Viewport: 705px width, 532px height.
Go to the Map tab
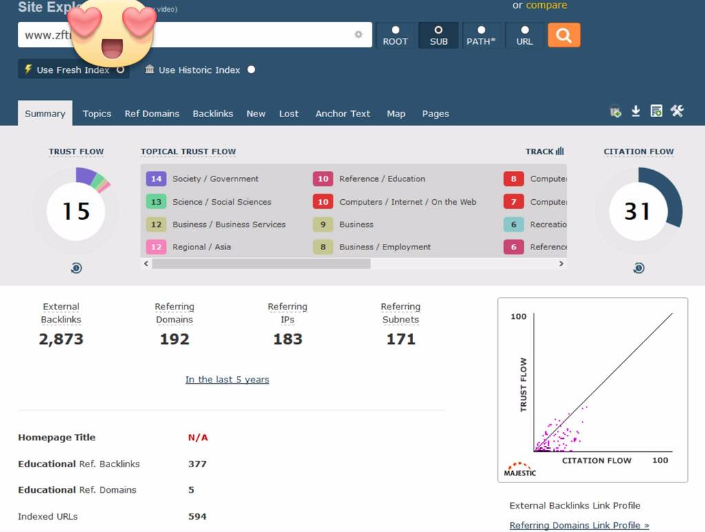click(x=396, y=114)
